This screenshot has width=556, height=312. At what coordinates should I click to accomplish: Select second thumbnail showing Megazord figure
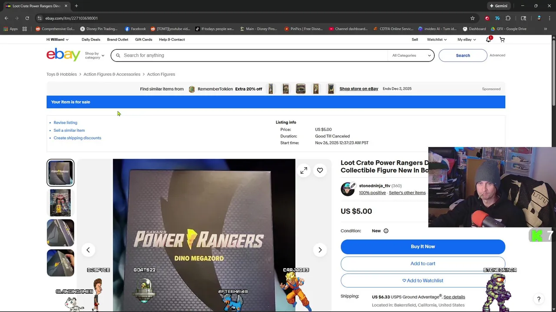coord(60,203)
